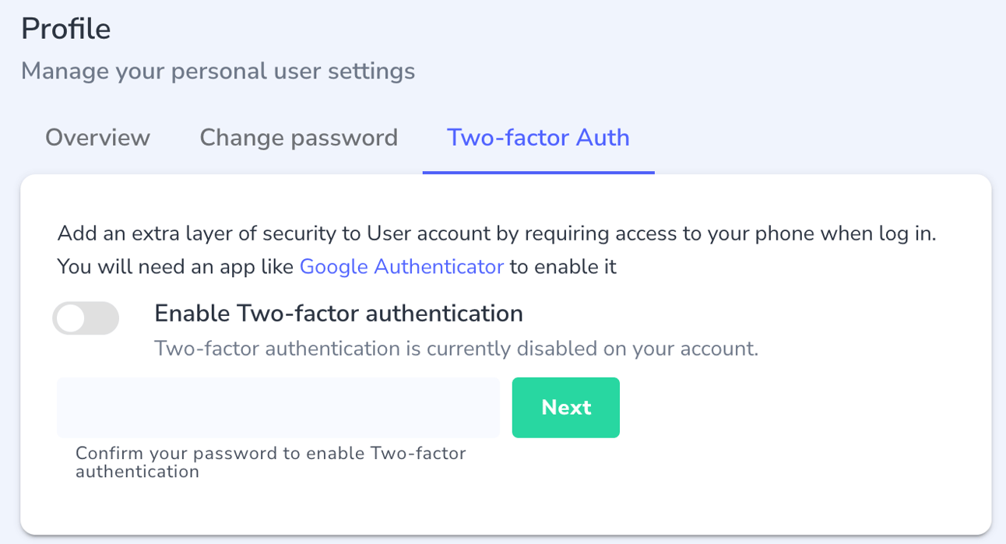Open the Change password tab

pos(298,137)
